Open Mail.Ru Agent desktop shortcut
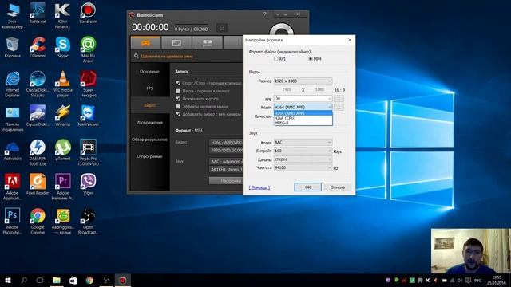This screenshot has width=511, height=287. 88,50
